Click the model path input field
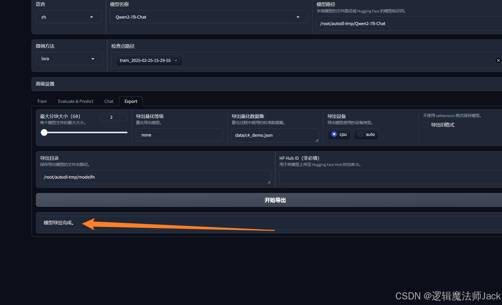This screenshot has width=502, height=305. click(x=409, y=24)
